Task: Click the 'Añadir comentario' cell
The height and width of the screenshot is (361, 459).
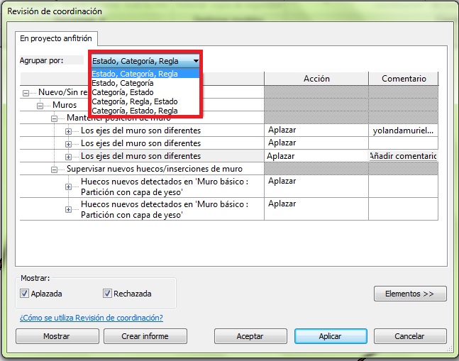Action: tap(403, 156)
